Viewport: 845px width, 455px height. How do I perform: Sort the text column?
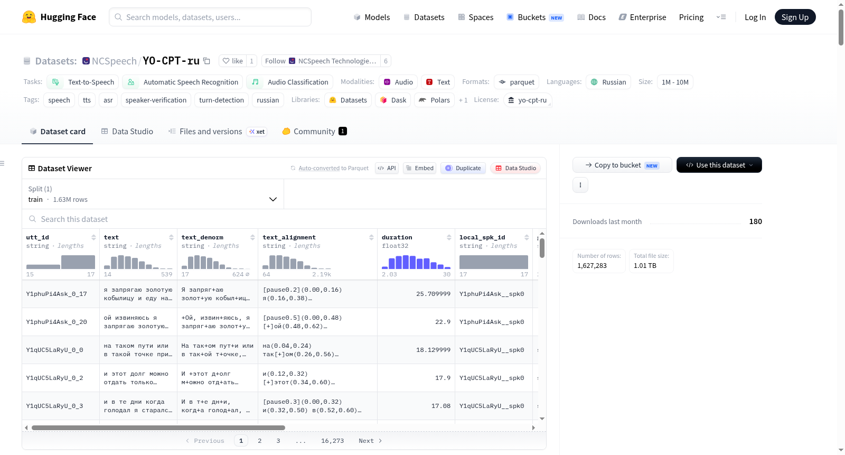pyautogui.click(x=171, y=237)
